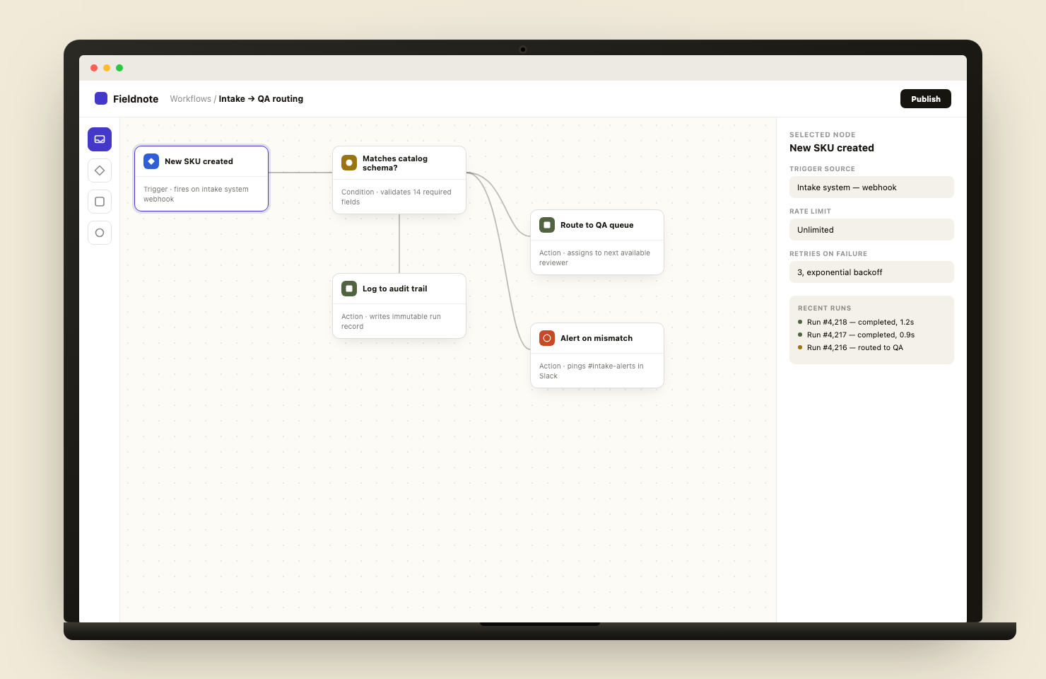Select the Log to audit trail node title
Viewport: 1046px width, 679px height.
coord(395,289)
